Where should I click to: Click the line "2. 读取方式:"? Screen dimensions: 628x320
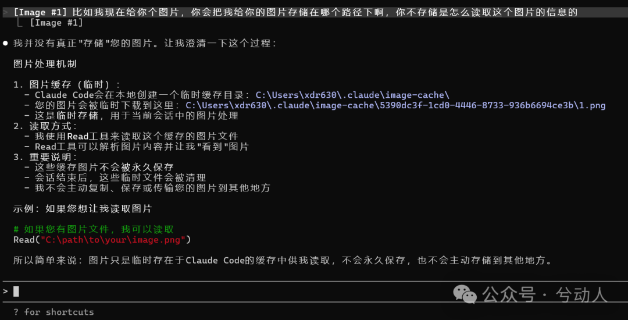coord(45,126)
